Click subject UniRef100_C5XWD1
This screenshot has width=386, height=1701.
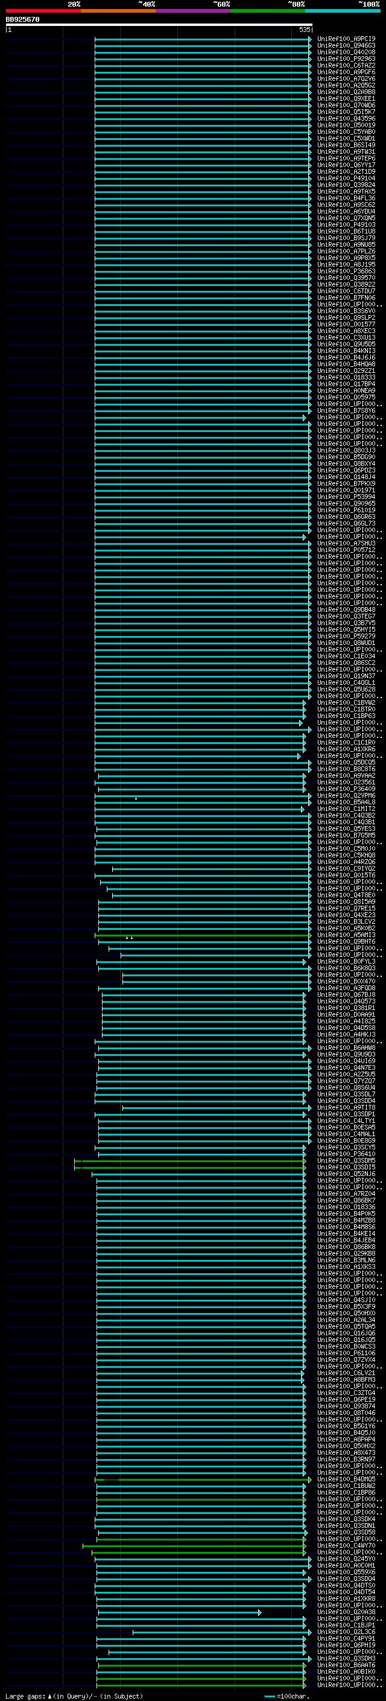[x=346, y=139]
